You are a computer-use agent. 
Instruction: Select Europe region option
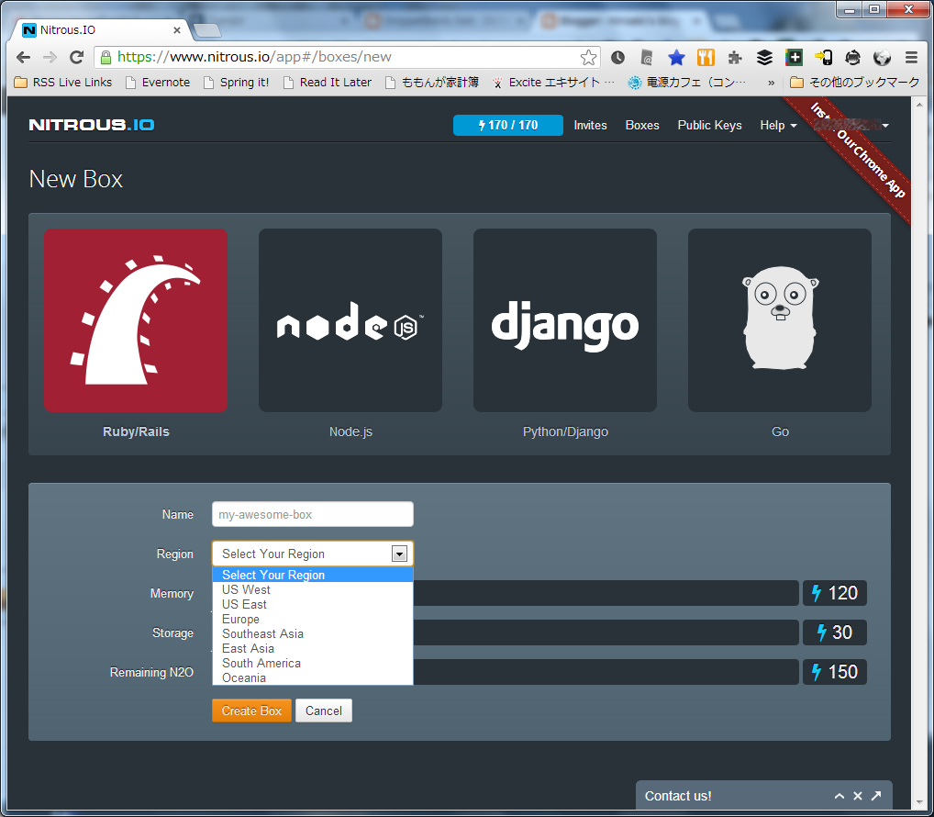pos(313,619)
